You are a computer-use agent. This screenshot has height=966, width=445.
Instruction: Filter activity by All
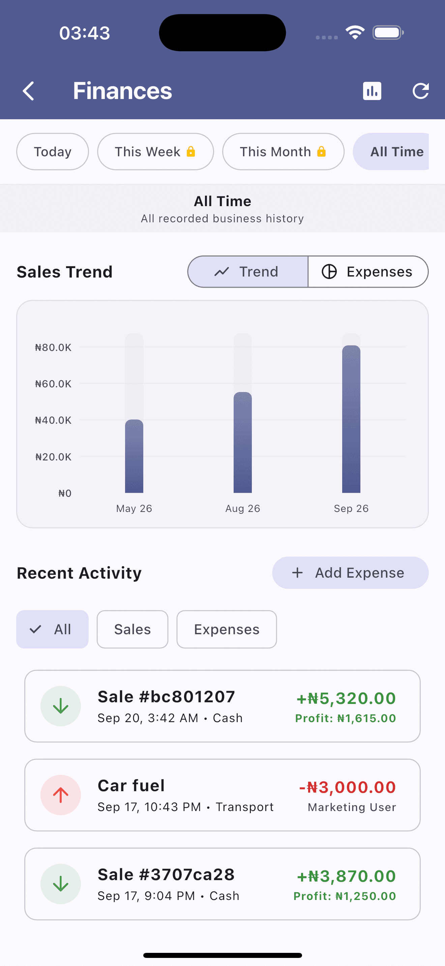click(53, 629)
